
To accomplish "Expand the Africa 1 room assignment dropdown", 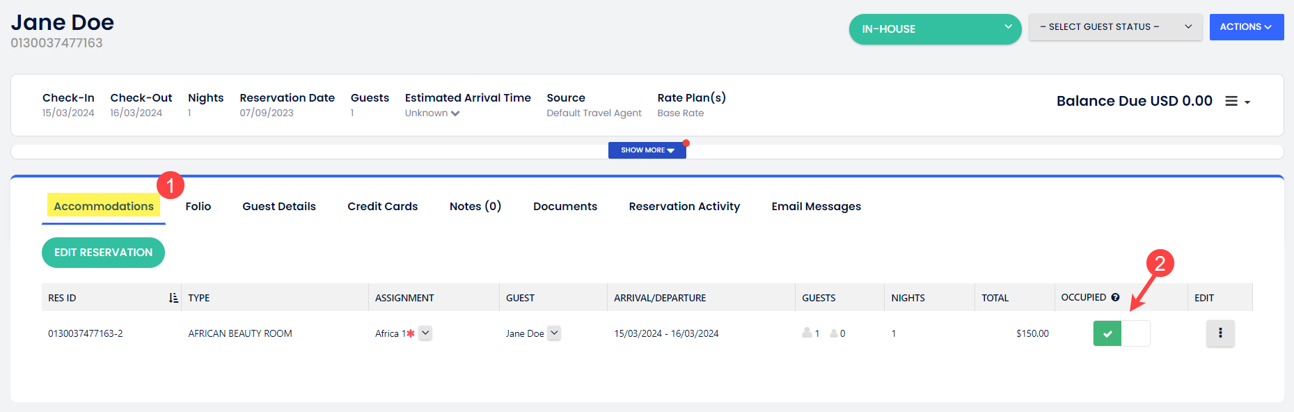I will 425,333.
